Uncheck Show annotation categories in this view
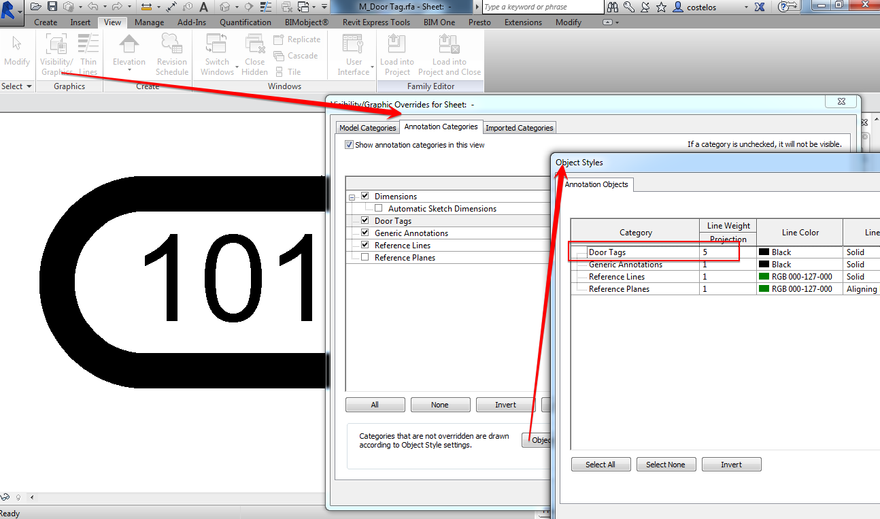880x519 pixels. [x=349, y=144]
